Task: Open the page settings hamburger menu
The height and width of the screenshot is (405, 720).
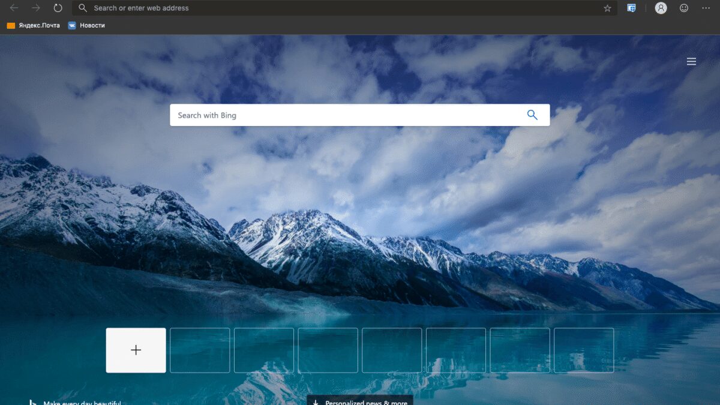Action: click(691, 62)
